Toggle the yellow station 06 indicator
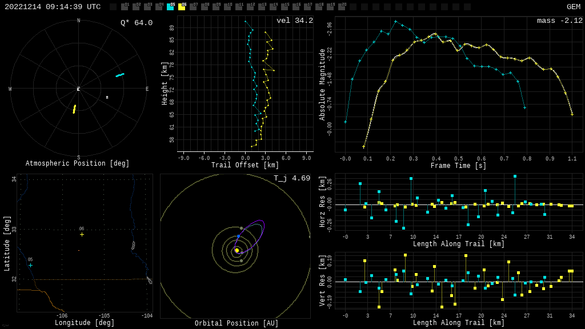This screenshot has height=329, width=585. [x=182, y=7]
